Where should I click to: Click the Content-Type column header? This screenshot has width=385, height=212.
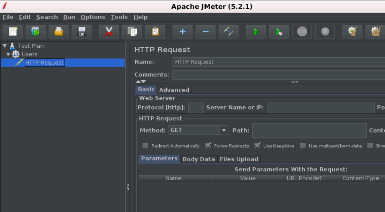[x=355, y=178]
